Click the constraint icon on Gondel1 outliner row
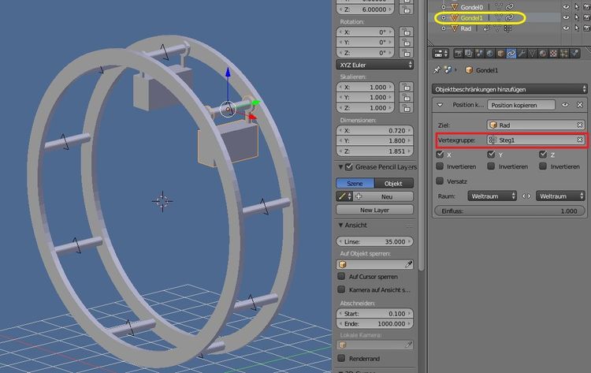The height and width of the screenshot is (373, 591). click(x=509, y=17)
